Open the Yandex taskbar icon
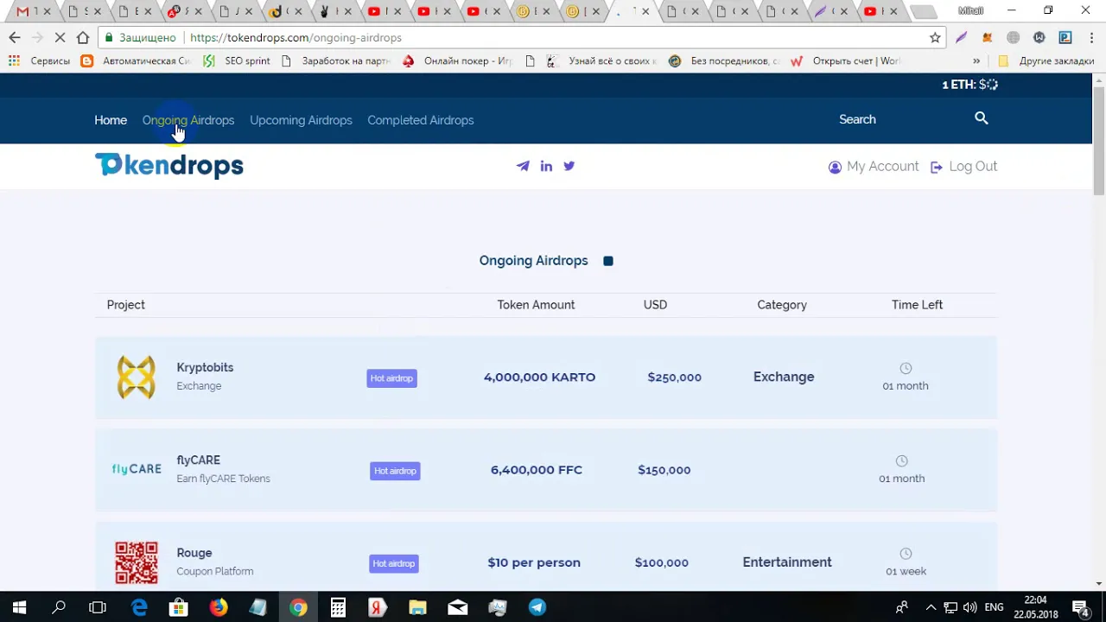Image resolution: width=1106 pixels, height=622 pixels. pyautogui.click(x=378, y=607)
